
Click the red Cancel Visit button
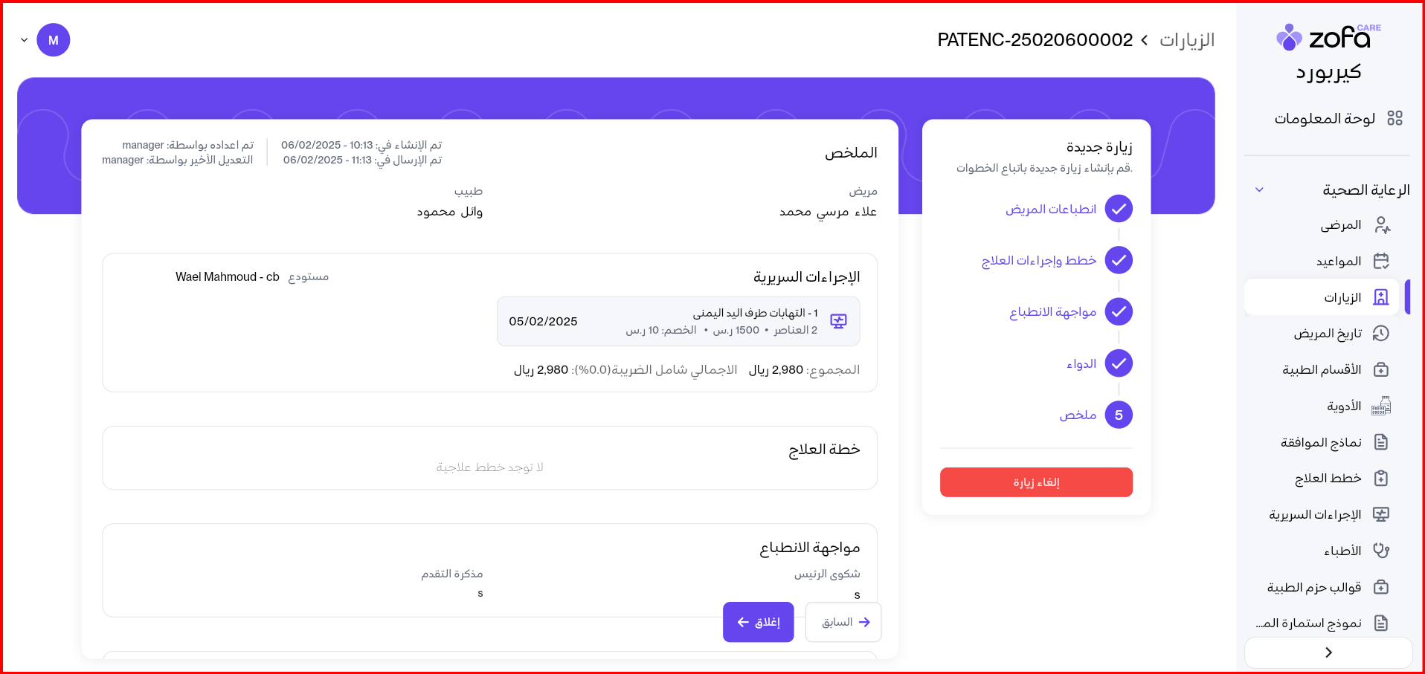(x=1036, y=482)
